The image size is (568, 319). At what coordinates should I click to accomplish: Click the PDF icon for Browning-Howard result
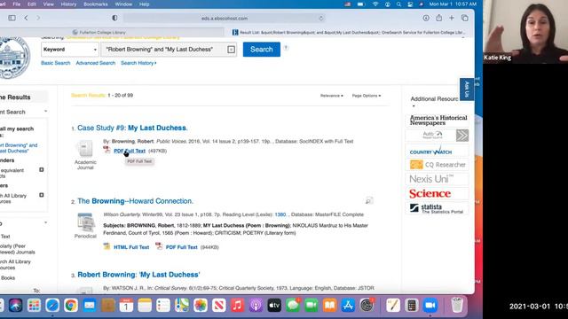click(x=159, y=246)
